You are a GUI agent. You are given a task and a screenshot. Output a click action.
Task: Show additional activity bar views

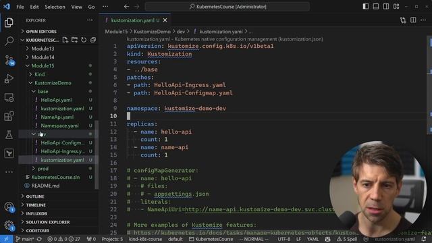click(9, 172)
